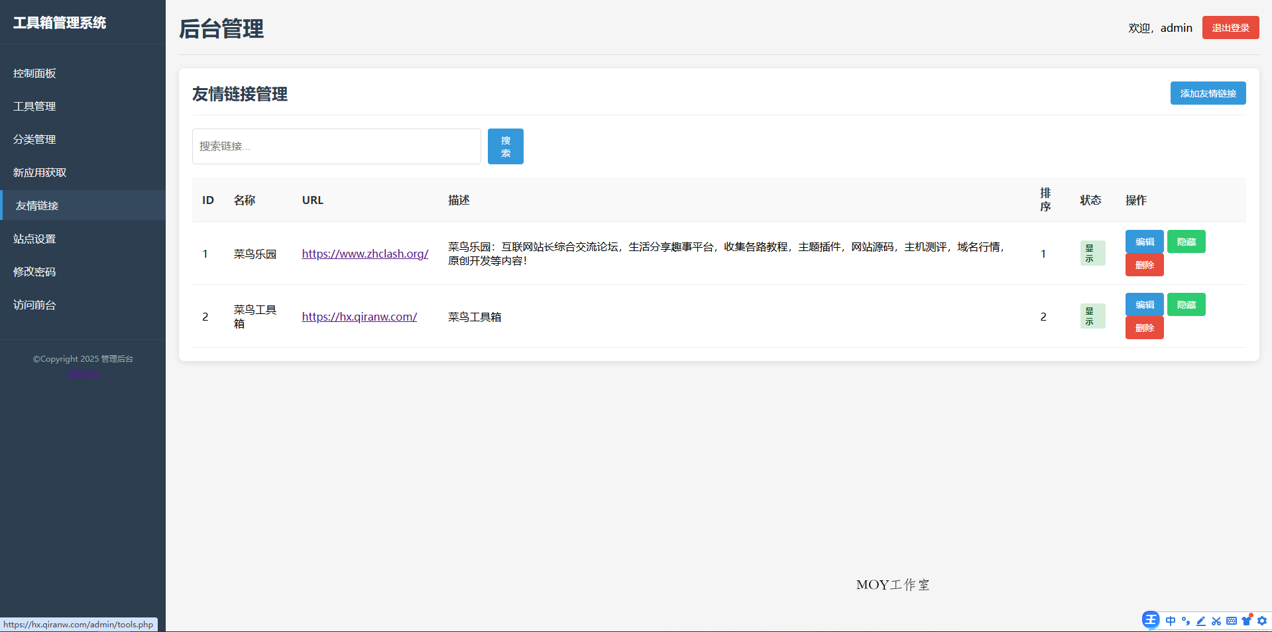Edit the 菜鸟乐园 link entry
The width and height of the screenshot is (1272, 632).
(1143, 241)
